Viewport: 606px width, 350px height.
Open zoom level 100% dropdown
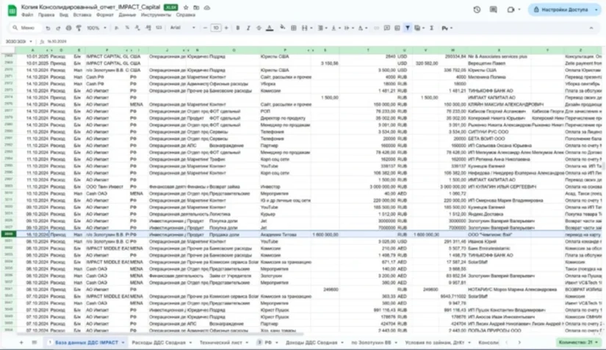tap(96, 28)
